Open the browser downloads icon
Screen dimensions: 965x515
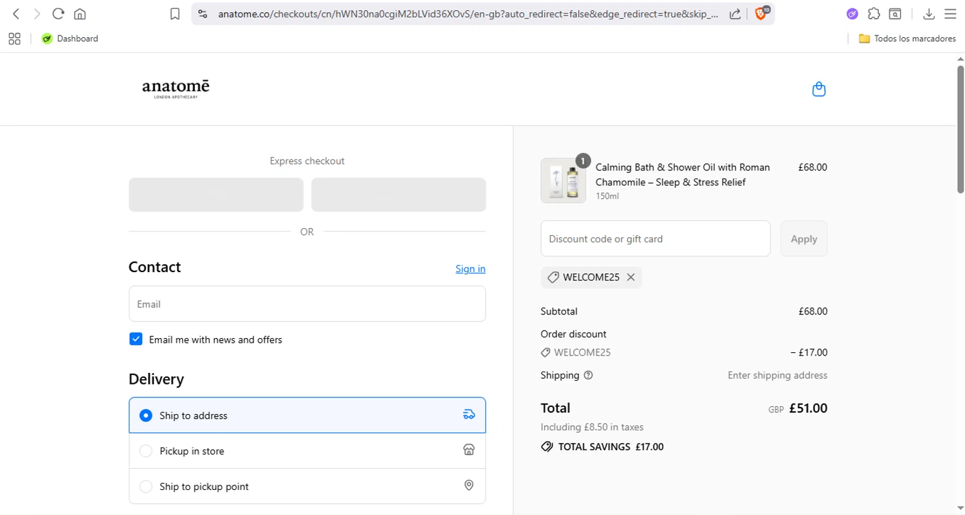(x=929, y=14)
